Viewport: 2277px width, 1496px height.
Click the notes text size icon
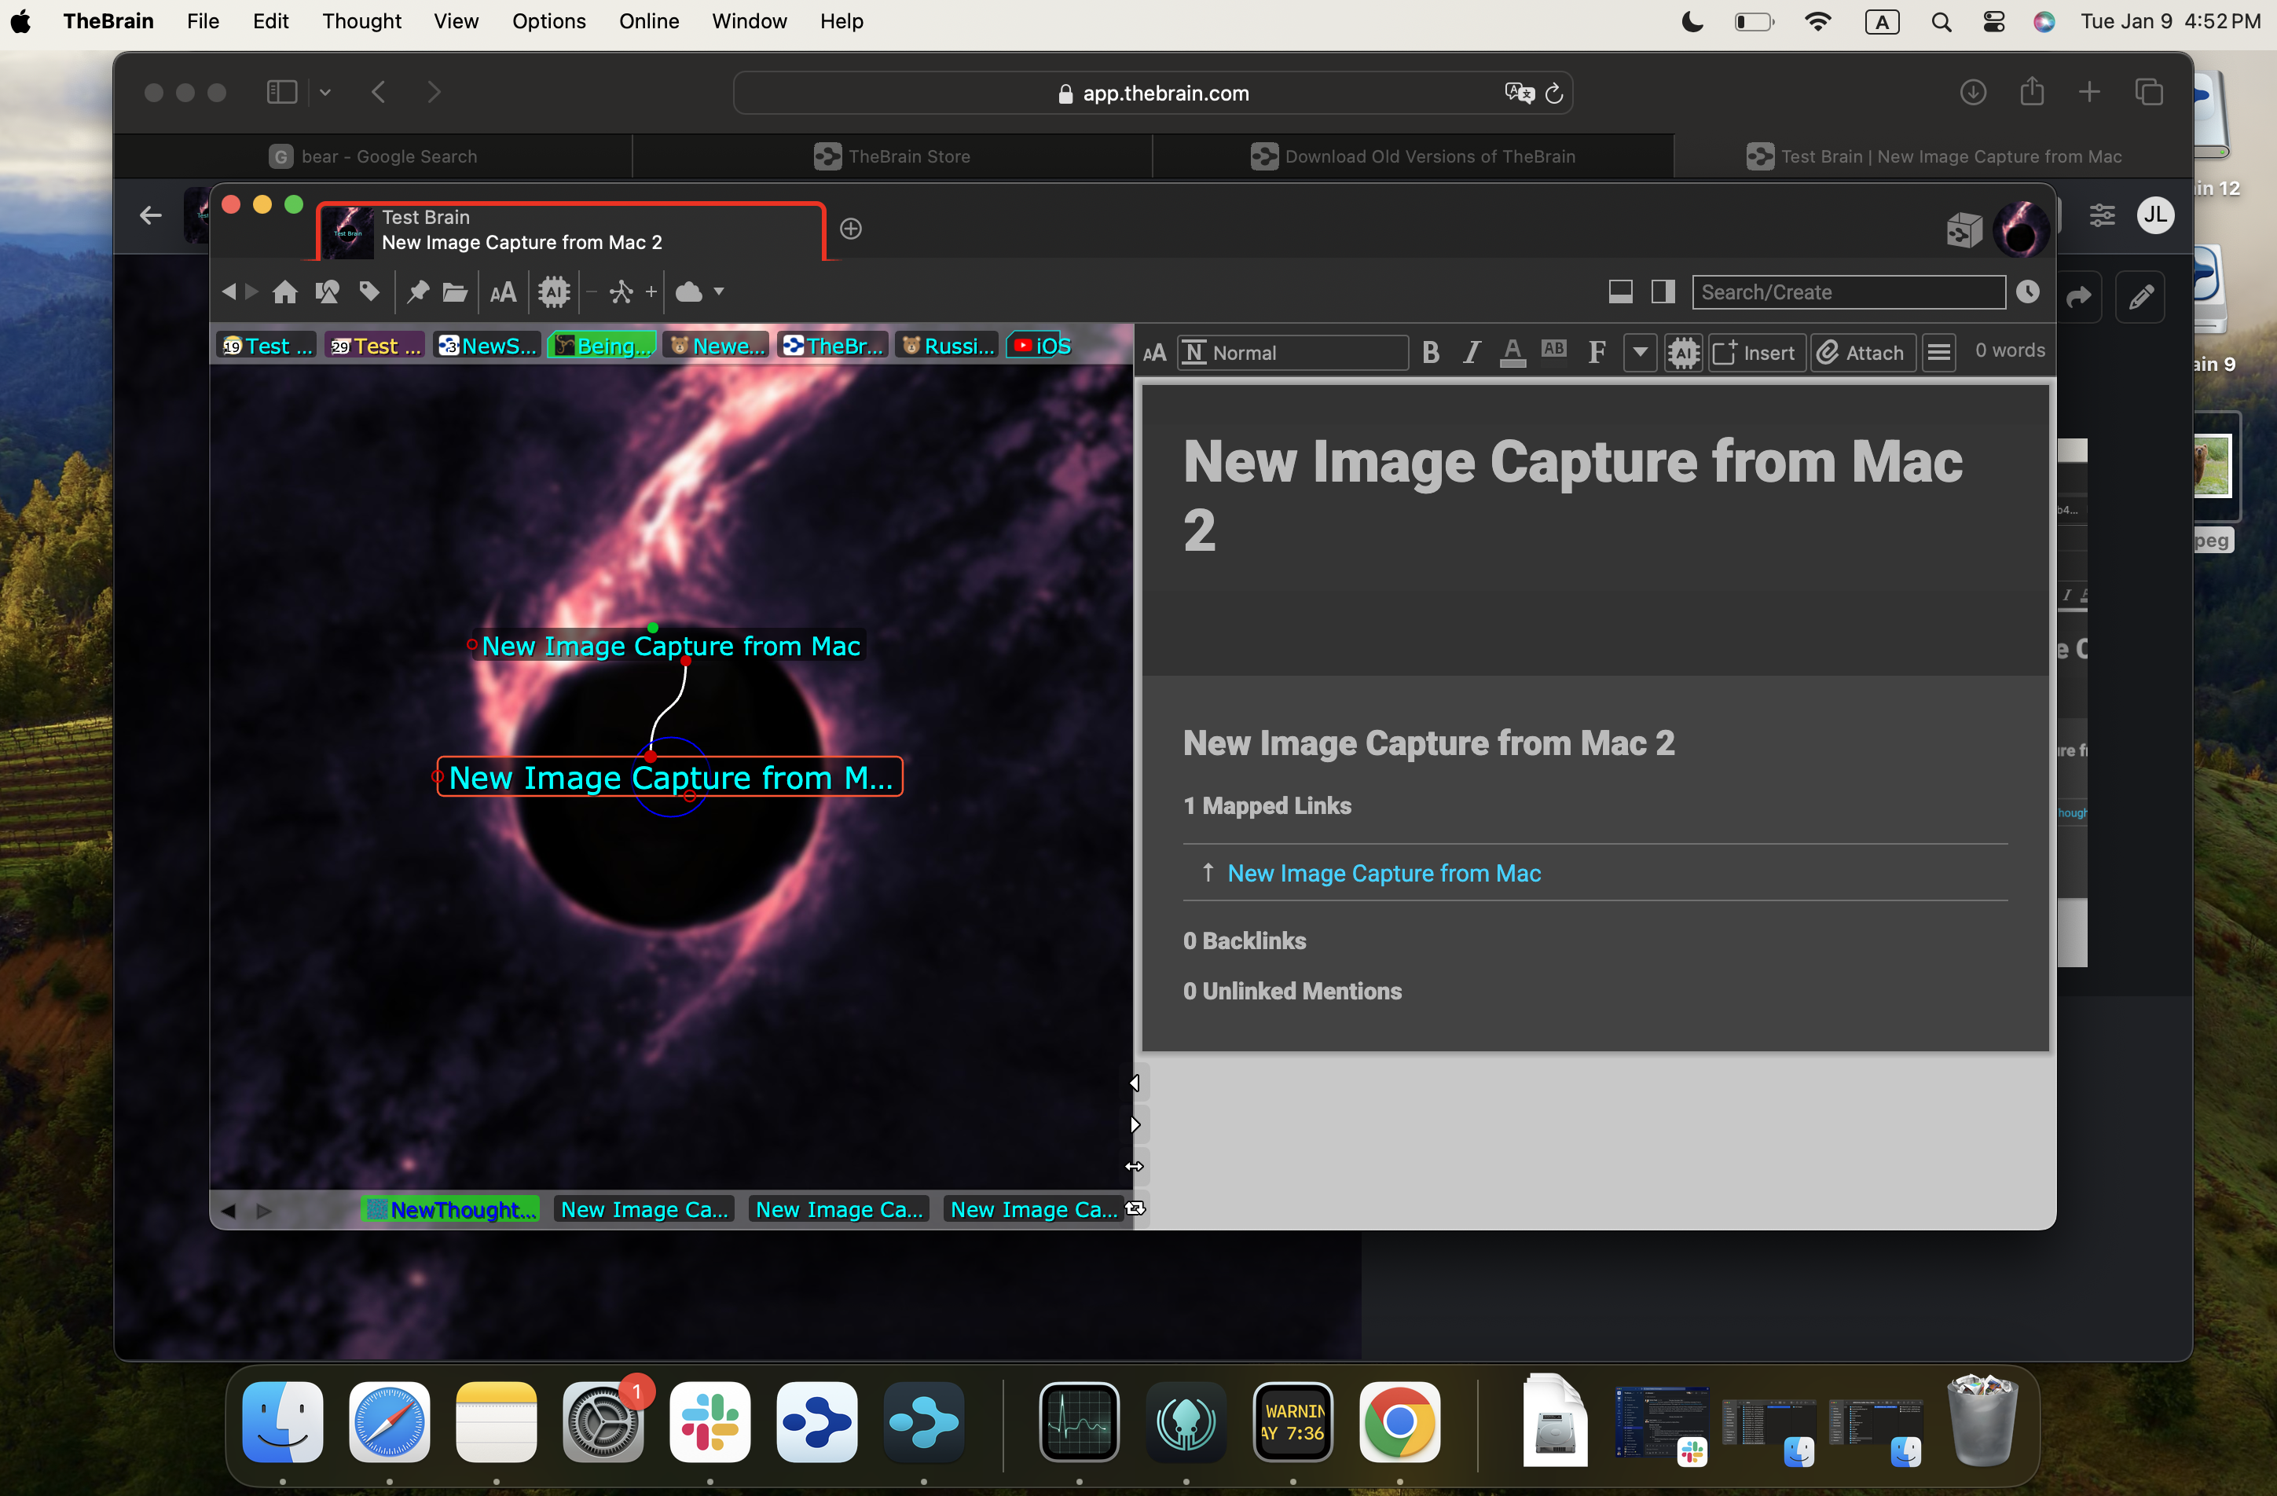(x=1155, y=353)
